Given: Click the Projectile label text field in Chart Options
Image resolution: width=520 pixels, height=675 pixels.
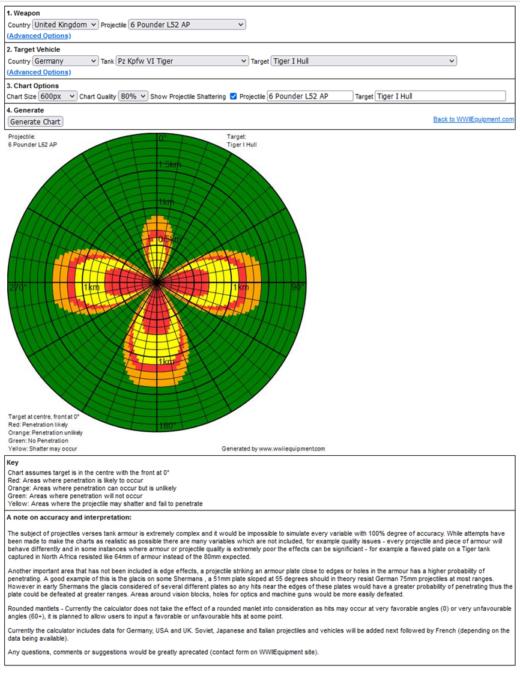Looking at the screenshot, I should pos(310,97).
